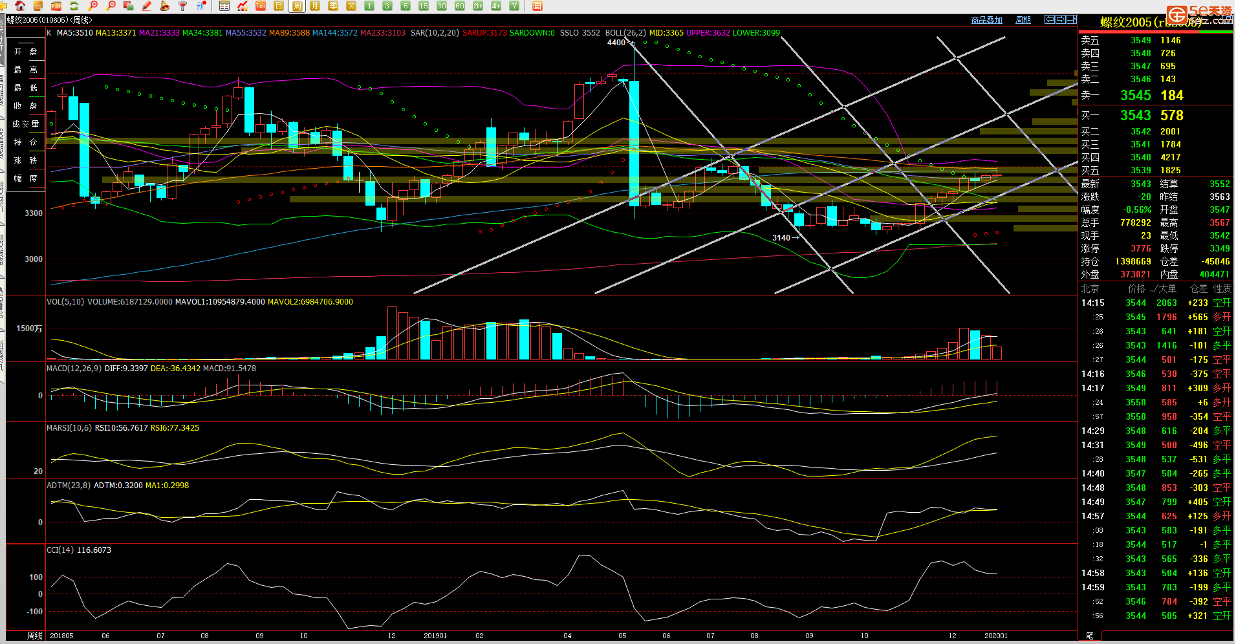This screenshot has height=644, width=1236.
Task: Select the 5-minute period button
Action: pyautogui.click(x=406, y=6)
